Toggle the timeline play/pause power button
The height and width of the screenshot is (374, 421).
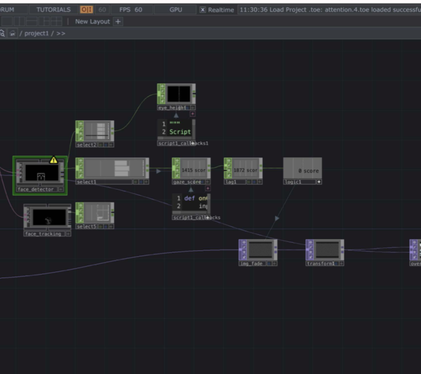[x=86, y=10]
